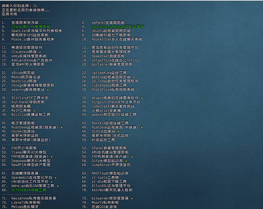Image resolution: width=263 pixels, height=209 pixels.
Task: Select 'Nextcloud网盘' entry
Action: coord(24,81)
